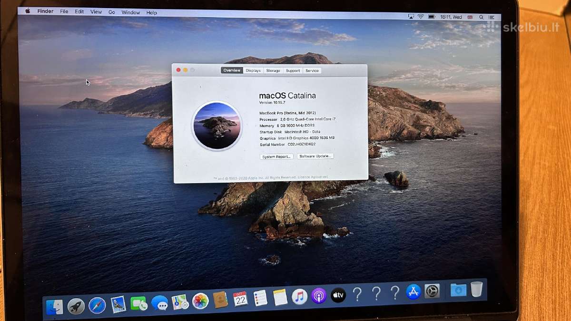Open System Preferences gear in Dock
The height and width of the screenshot is (321, 571).
click(x=432, y=291)
